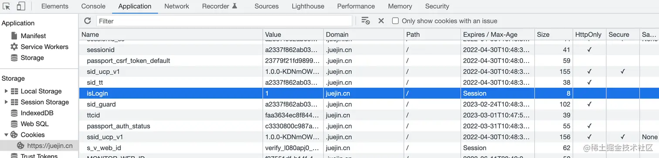Clear all cookies using filter-clear icon
The width and height of the screenshot is (659, 158).
(x=365, y=21)
